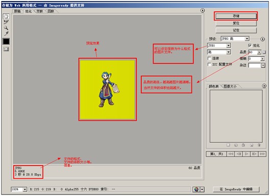The width and height of the screenshot is (270, 196).
Task: Enable the ICC 配置文件 checkbox
Action: (x=209, y=64)
